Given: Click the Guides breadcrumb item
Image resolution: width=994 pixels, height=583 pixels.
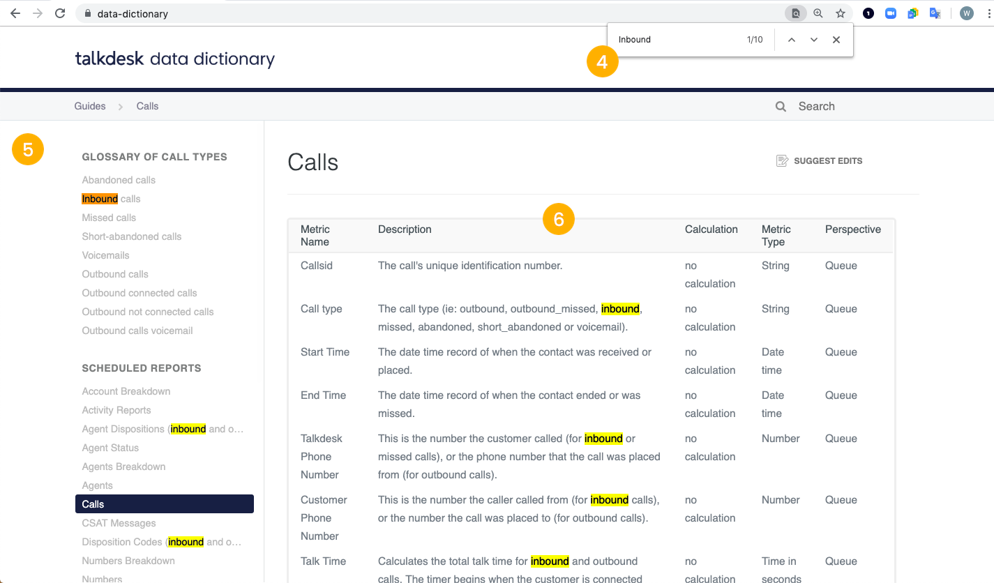Looking at the screenshot, I should point(89,106).
